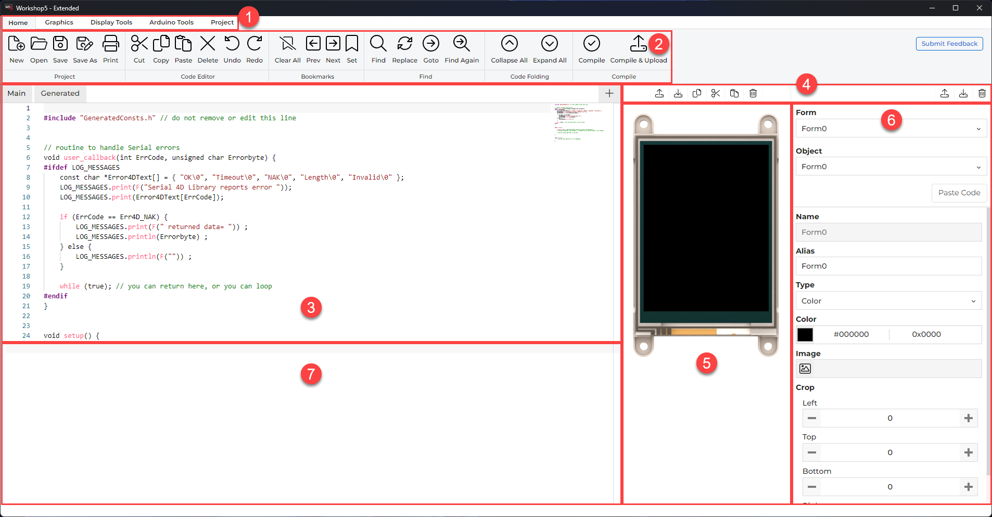Increase the Bottom crop value

tap(969, 487)
